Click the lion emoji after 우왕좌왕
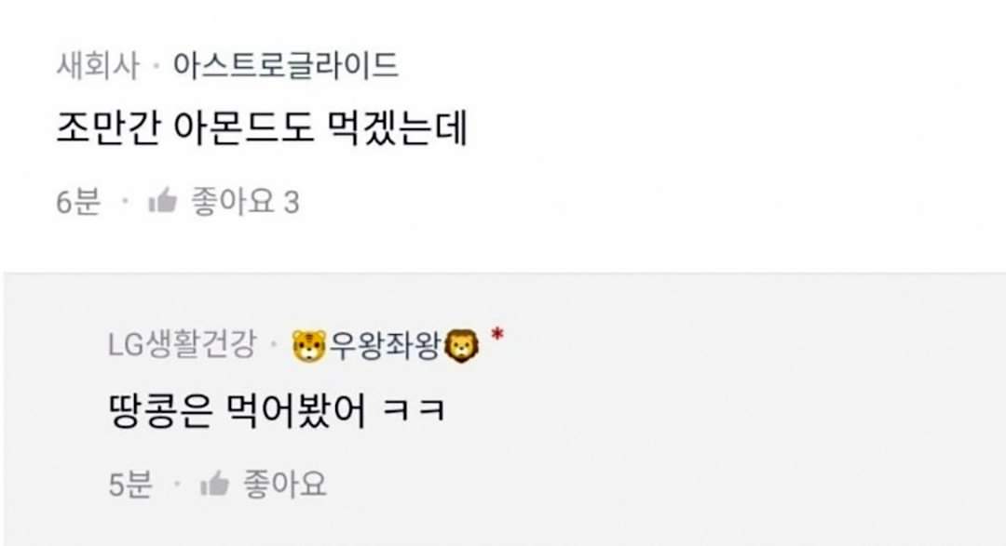Image resolution: width=1006 pixels, height=546 pixels. pos(462,346)
